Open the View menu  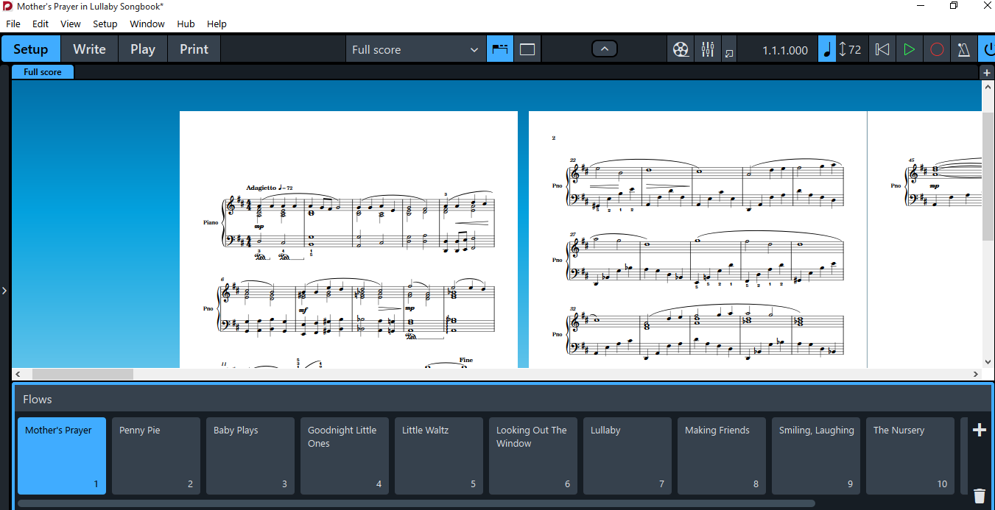pyautogui.click(x=71, y=24)
